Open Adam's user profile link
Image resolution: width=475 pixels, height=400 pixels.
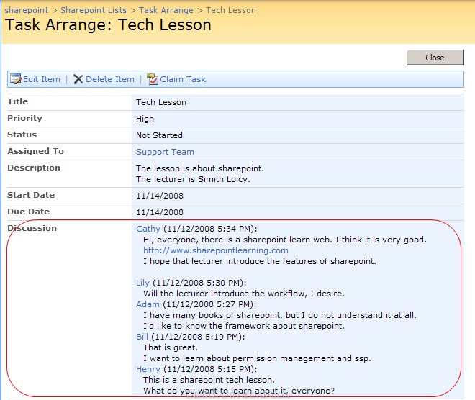[x=148, y=304]
